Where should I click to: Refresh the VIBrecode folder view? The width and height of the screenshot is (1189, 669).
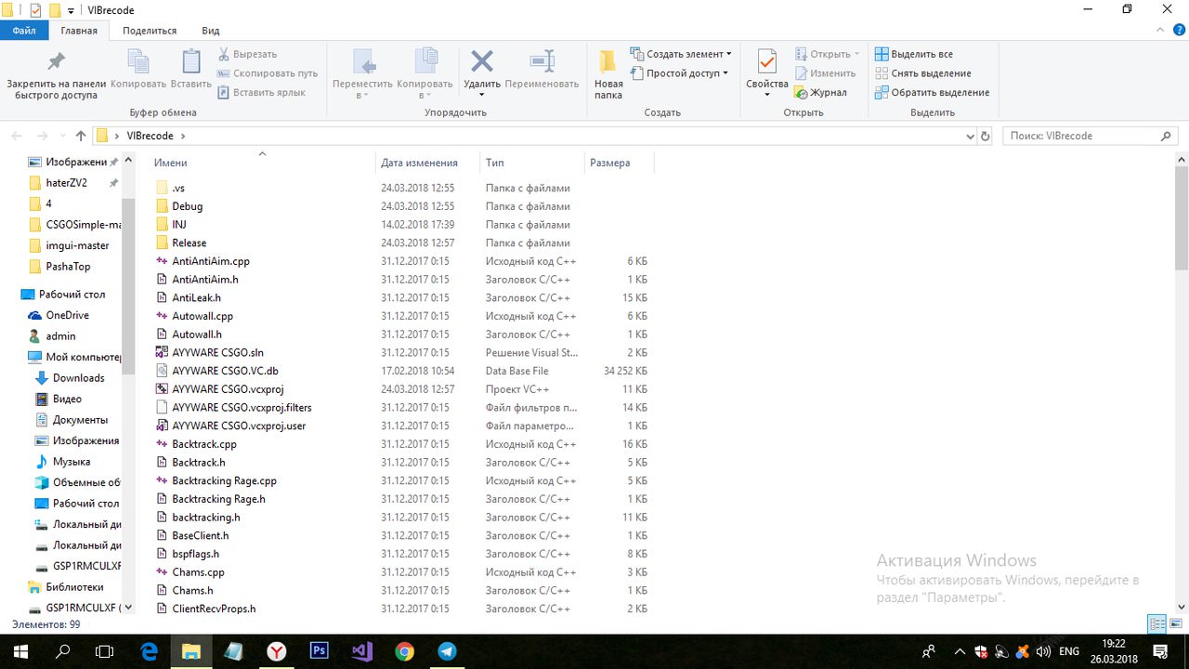click(x=986, y=136)
